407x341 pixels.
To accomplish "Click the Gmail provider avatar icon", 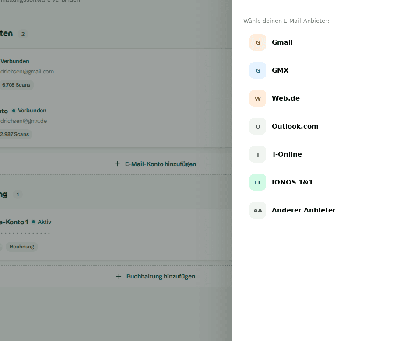I will [258, 42].
